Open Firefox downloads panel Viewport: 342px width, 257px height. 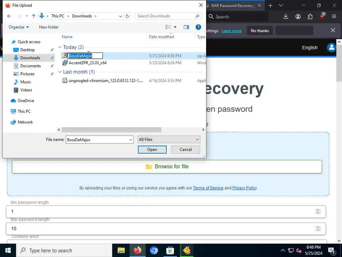pos(286,17)
